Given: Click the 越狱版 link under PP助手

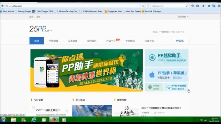Looking at the screenshot, I should [177, 77].
